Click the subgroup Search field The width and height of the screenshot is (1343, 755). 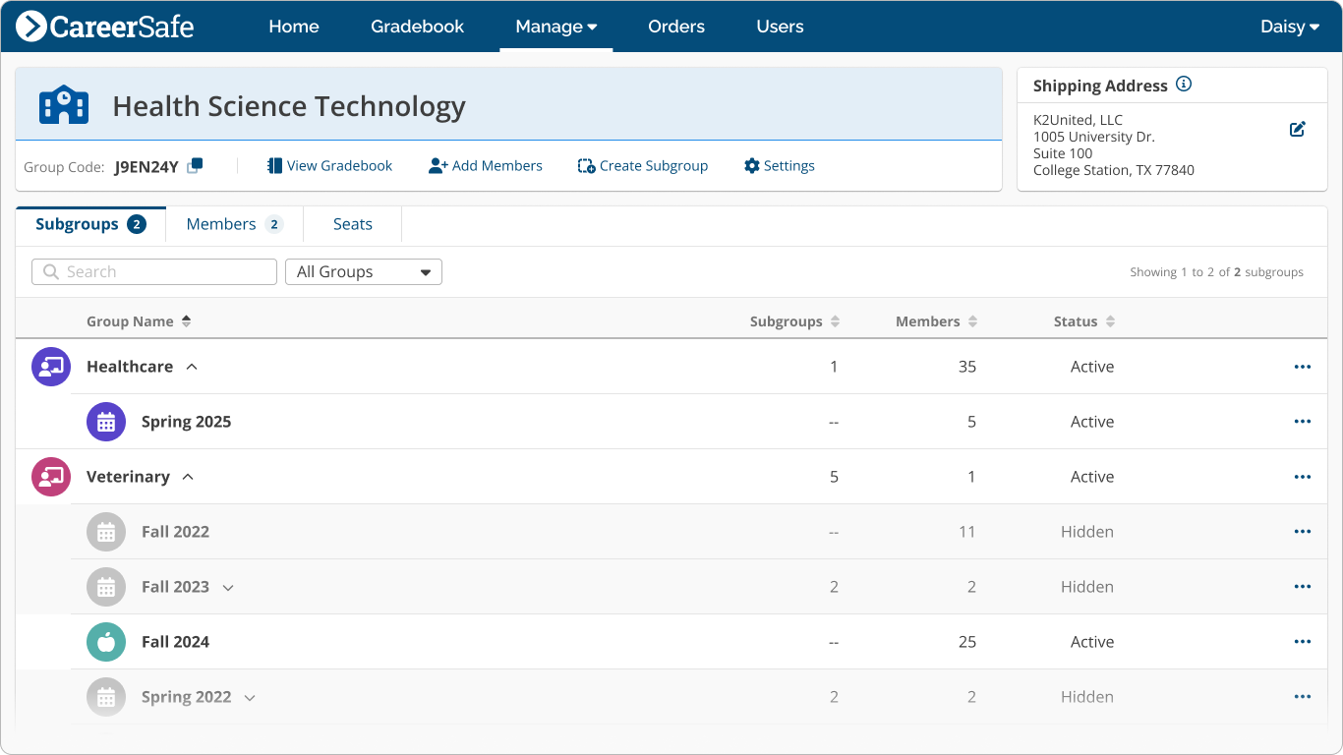153,271
